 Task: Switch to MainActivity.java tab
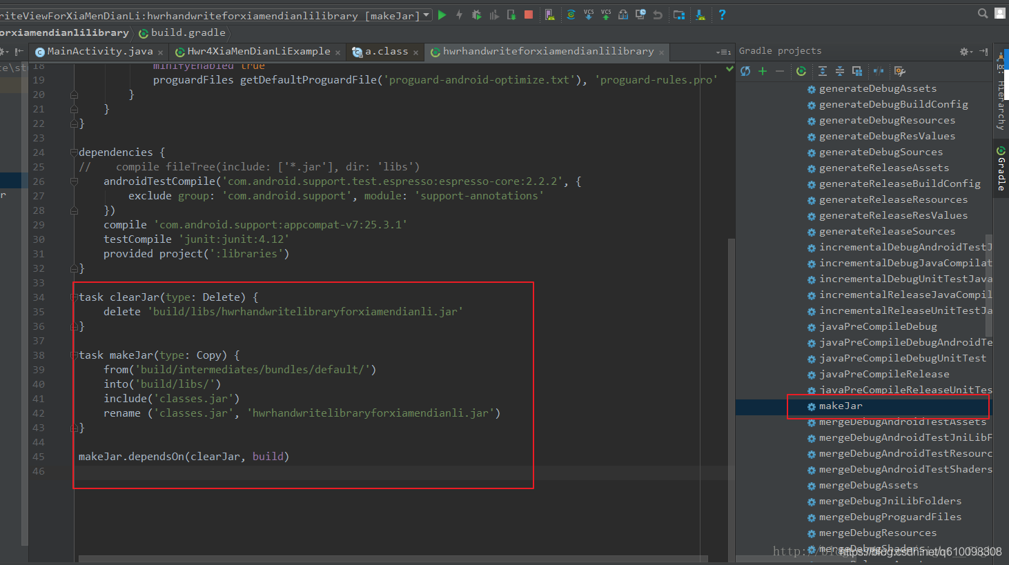pyautogui.click(x=100, y=51)
